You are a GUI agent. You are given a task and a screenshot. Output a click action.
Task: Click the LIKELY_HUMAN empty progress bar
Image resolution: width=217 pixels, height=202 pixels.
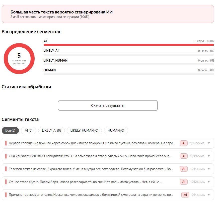click(x=129, y=64)
